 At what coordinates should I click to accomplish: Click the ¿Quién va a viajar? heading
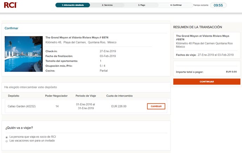19,128
